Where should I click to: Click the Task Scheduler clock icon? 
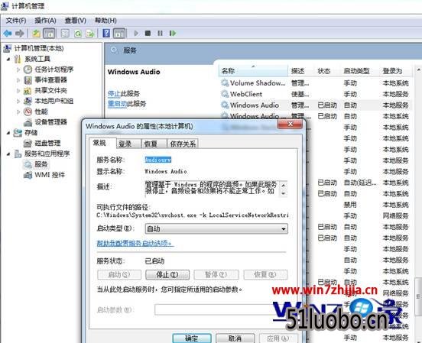pos(28,70)
